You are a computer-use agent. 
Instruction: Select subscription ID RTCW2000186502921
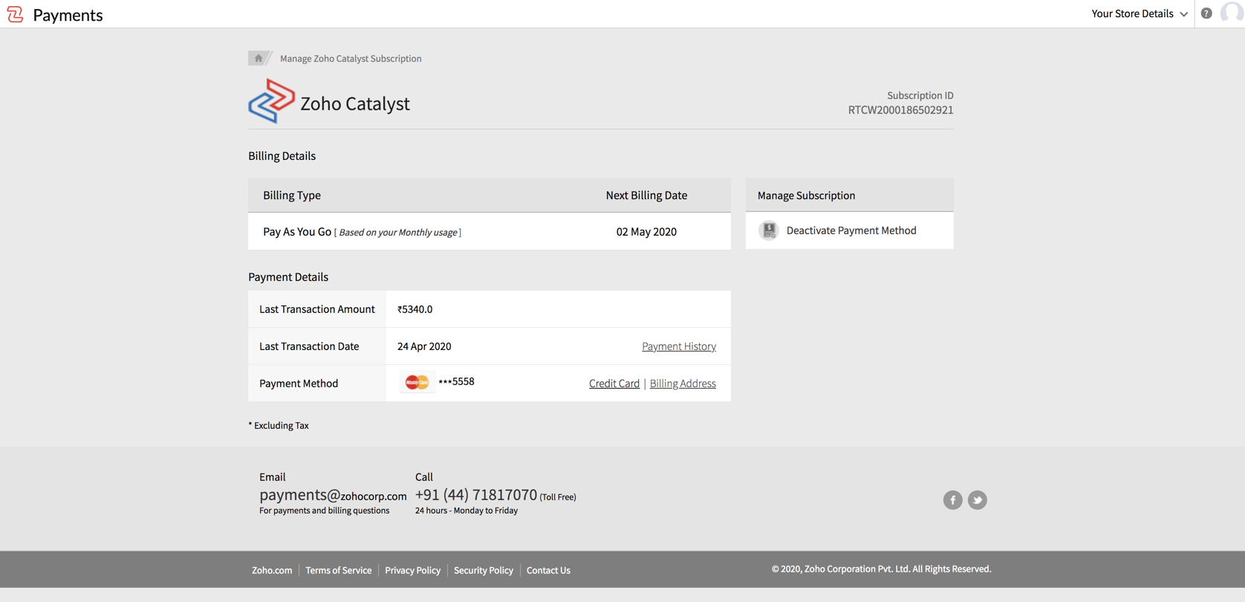[900, 110]
